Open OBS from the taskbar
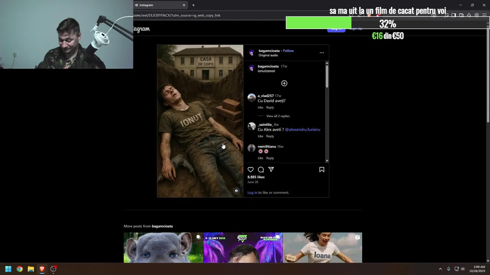This screenshot has width=490, height=275. [53, 269]
